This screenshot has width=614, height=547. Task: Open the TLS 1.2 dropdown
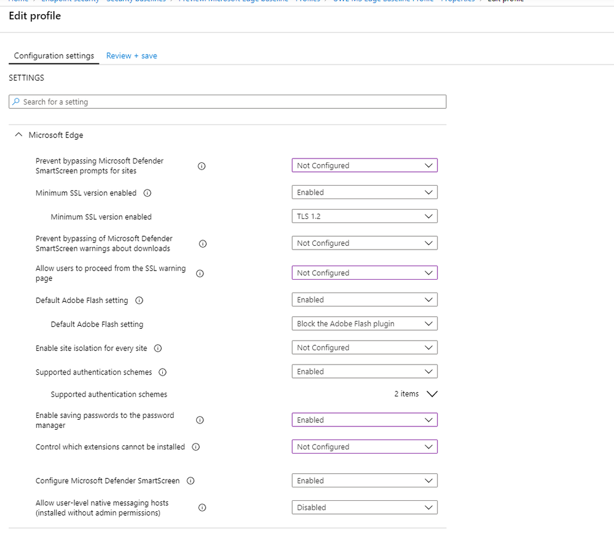[364, 216]
